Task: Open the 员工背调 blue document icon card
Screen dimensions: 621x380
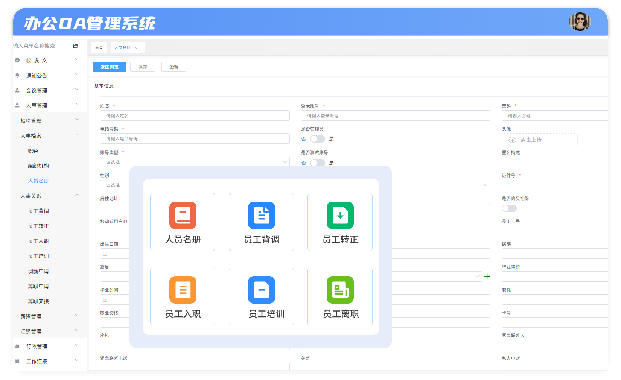Action: coord(261,222)
